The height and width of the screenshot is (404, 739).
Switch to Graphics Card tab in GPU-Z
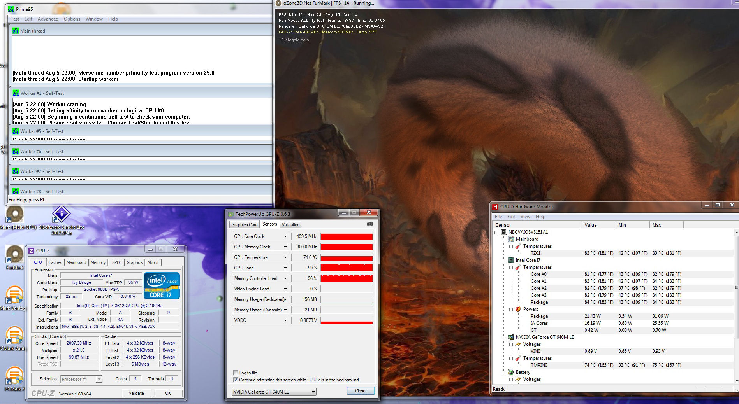pos(245,225)
